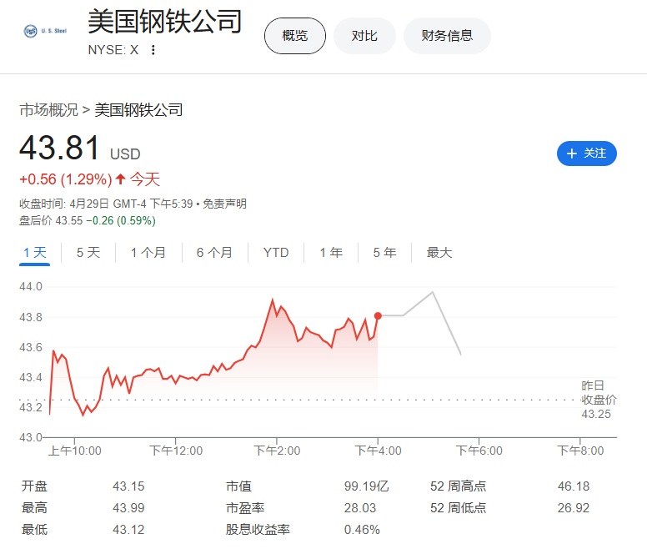Viewport: 647px width, 549px height.
Task: Click the 市值 value 99.19亿
Action: pyautogui.click(x=366, y=486)
